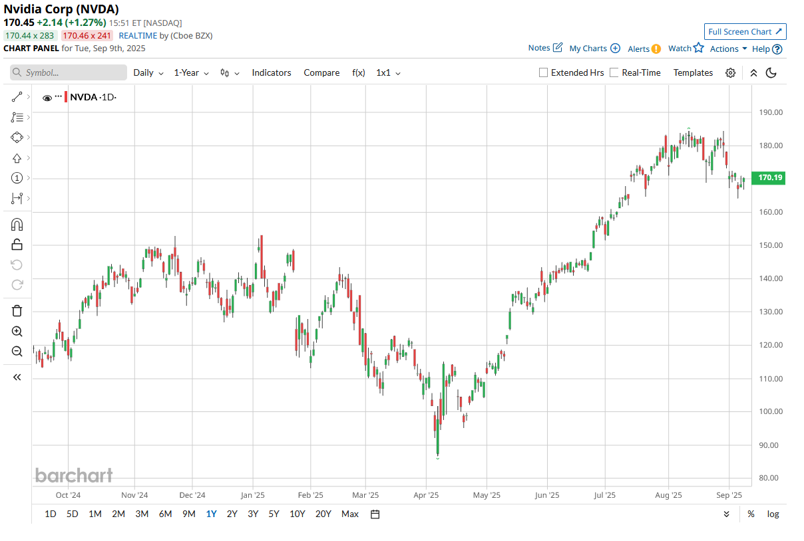
Task: Select the 20Y range button
Action: tap(323, 514)
